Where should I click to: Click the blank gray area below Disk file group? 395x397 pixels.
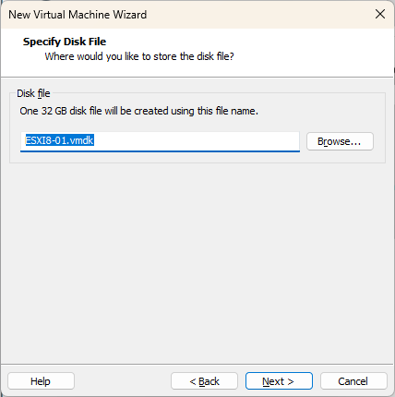[x=197, y=261]
